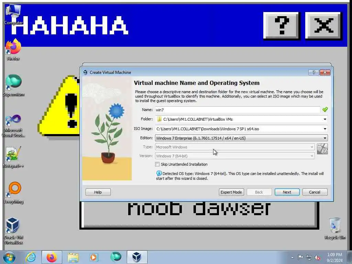Open the disabled Version dropdown
Image resolution: width=352 pixels, height=264 pixels.
coord(235,156)
